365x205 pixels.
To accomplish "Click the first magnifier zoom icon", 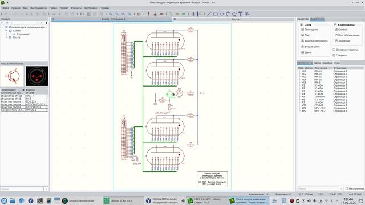I will click(x=111, y=14).
